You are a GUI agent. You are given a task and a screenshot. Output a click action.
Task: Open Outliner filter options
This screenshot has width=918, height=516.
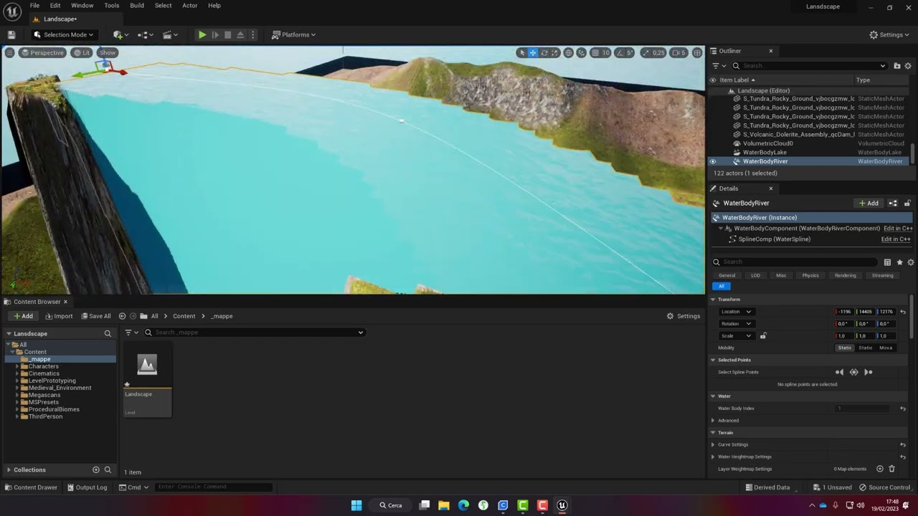[x=717, y=66]
